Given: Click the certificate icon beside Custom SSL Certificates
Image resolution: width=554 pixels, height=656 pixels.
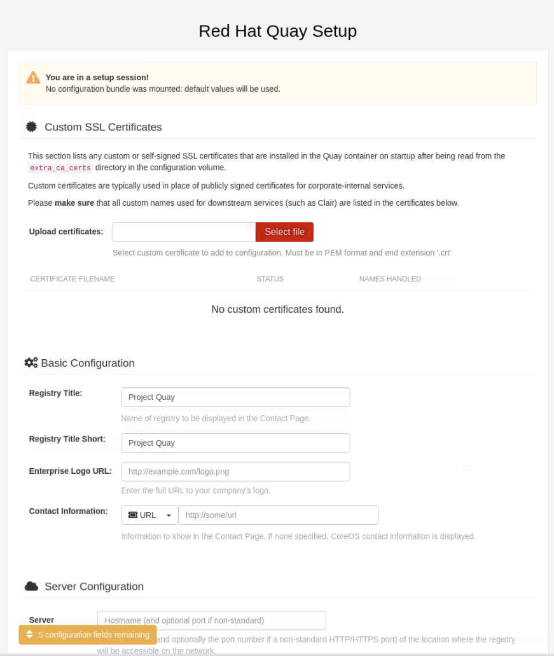Looking at the screenshot, I should [x=31, y=126].
